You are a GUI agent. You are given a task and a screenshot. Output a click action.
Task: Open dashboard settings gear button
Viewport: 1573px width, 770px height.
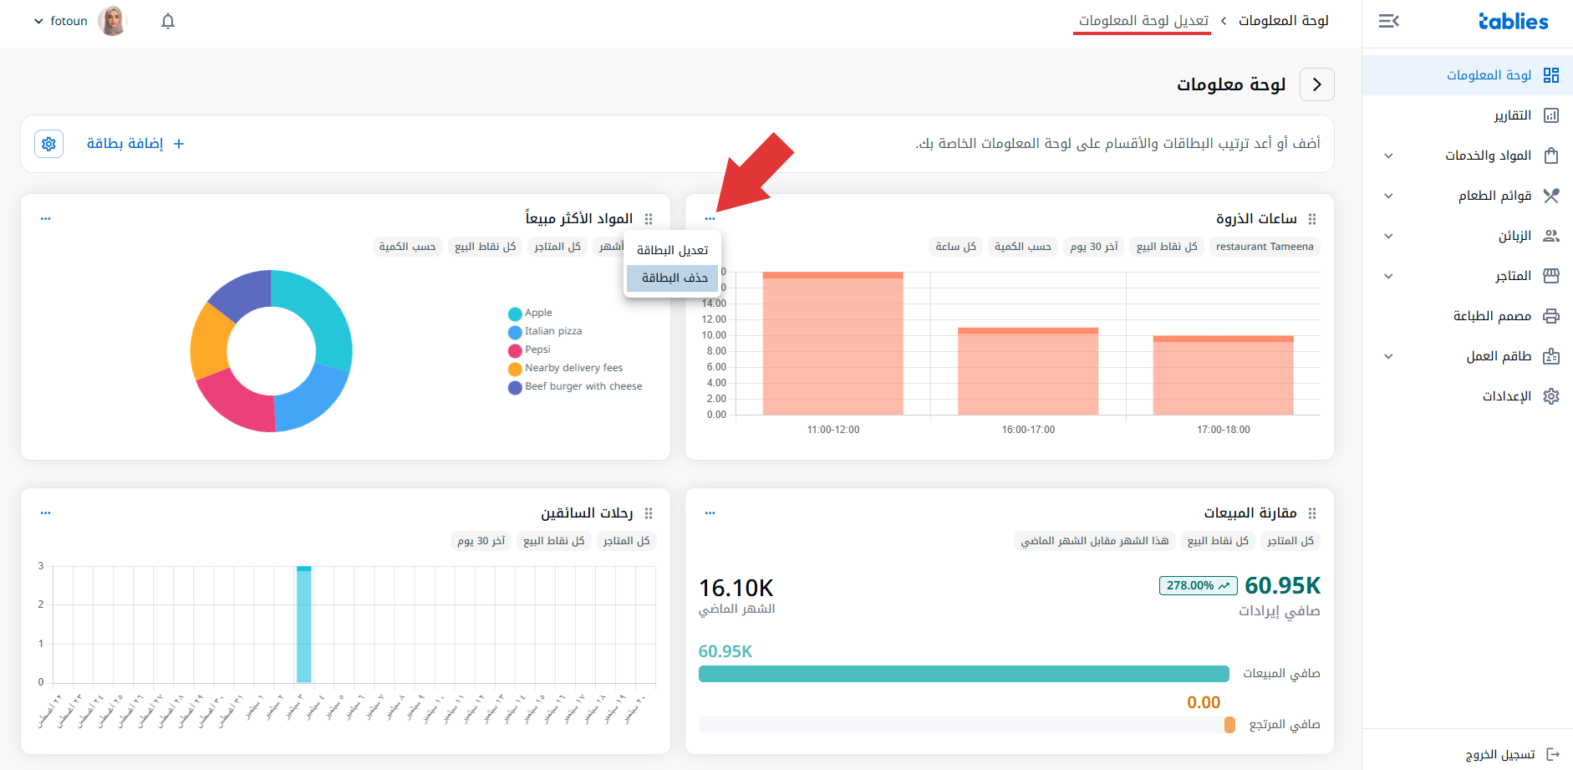tap(48, 144)
